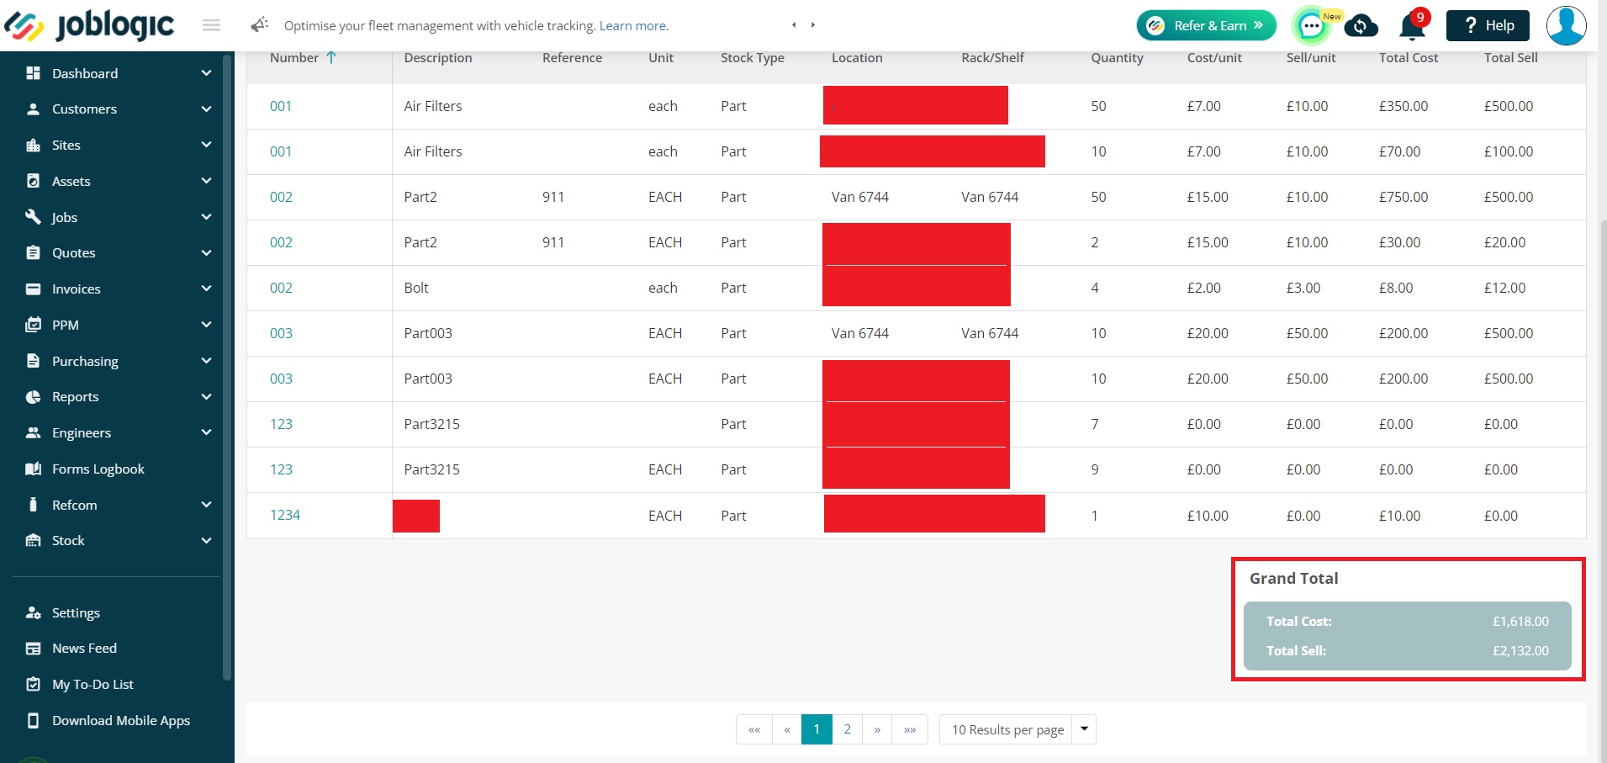The height and width of the screenshot is (763, 1607).
Task: Jump to the first page arrow
Action: [754, 729]
